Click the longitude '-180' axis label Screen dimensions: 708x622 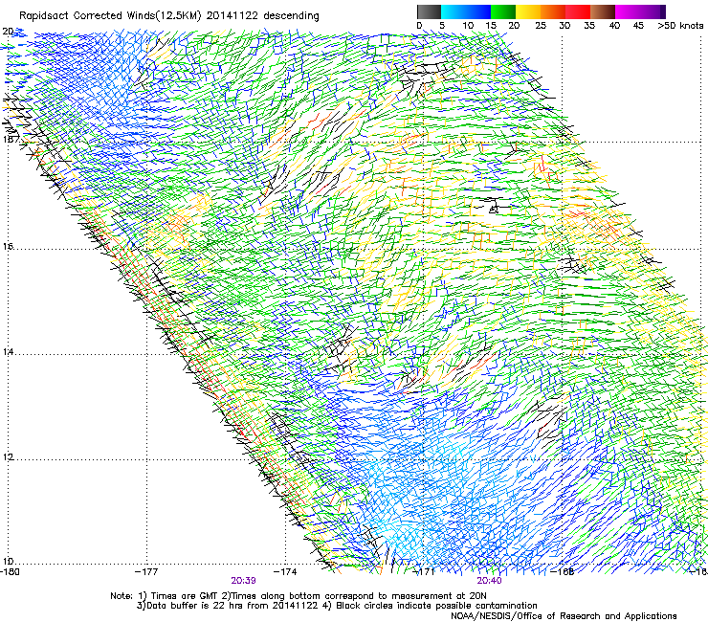click(x=10, y=572)
